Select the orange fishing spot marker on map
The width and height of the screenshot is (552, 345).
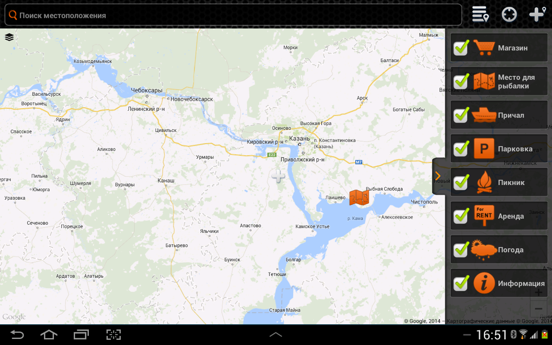coord(359,198)
